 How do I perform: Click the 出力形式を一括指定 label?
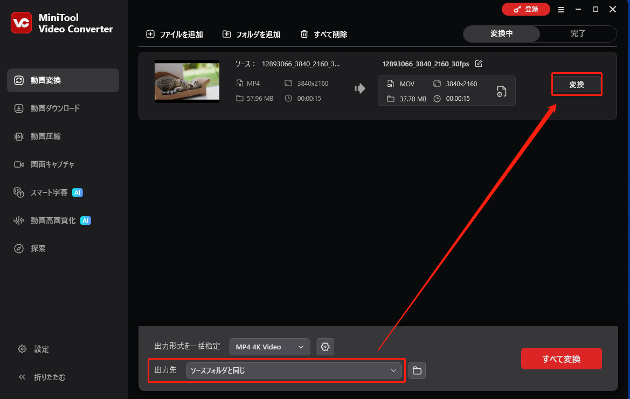(x=187, y=346)
